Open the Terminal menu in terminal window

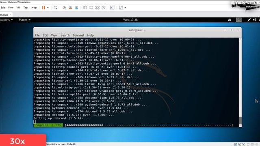(78, 35)
